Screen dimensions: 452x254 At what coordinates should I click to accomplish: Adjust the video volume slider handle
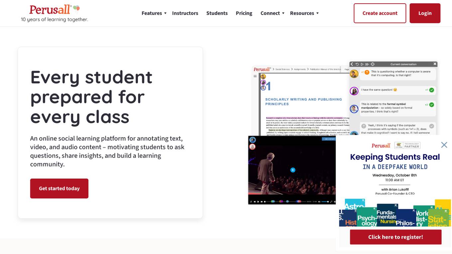(328, 202)
